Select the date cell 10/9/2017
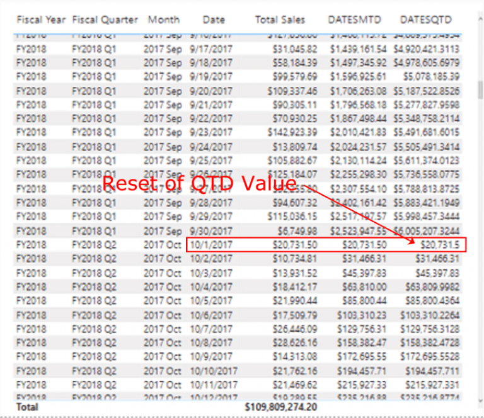The image size is (484, 418). coord(211,356)
